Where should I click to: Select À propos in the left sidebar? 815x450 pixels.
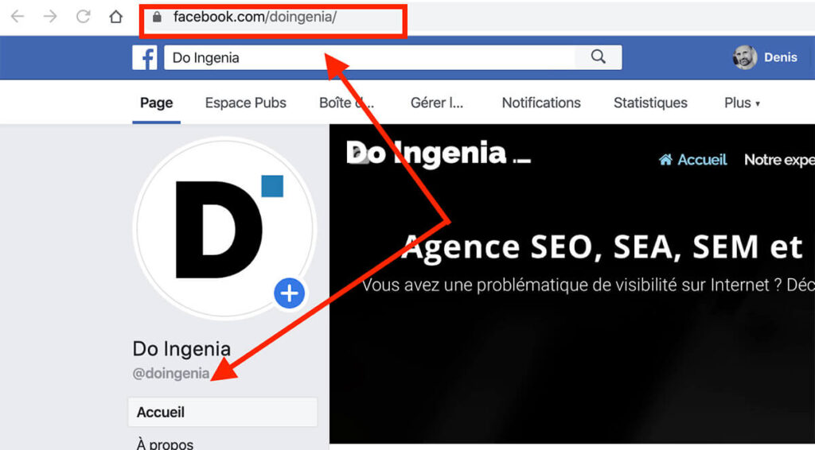coord(165,444)
